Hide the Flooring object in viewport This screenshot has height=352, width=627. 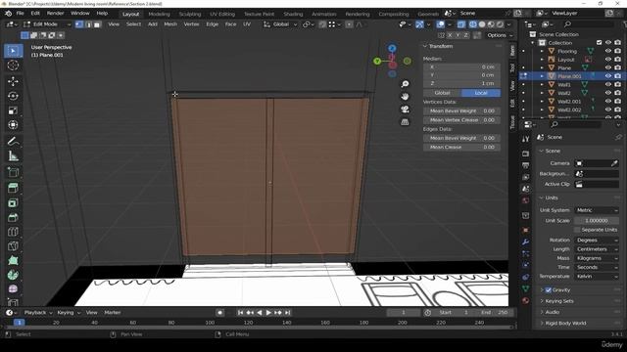pyautogui.click(x=608, y=51)
